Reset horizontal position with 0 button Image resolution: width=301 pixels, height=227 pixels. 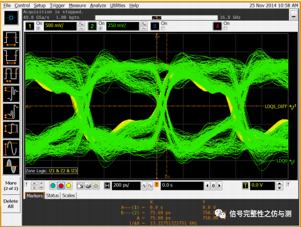pyautogui.click(x=213, y=185)
